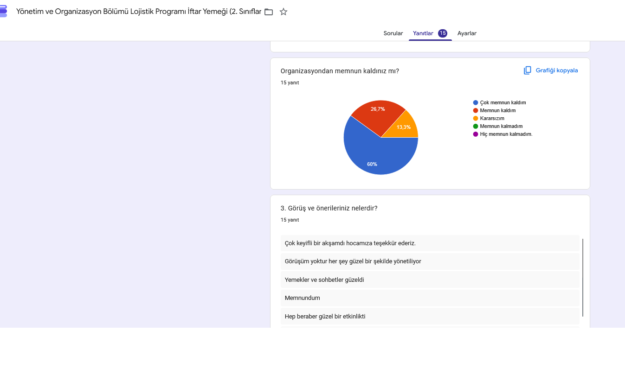Click the Grafiği kopyala button
This screenshot has height=375, width=625.
tap(551, 70)
